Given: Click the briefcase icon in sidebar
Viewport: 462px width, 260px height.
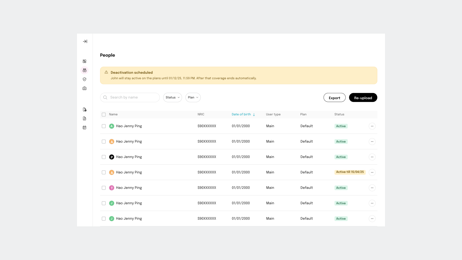Looking at the screenshot, I should tap(84, 88).
